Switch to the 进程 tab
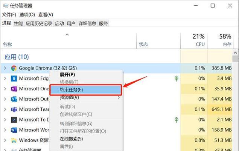This screenshot has width=239, height=151. (6, 23)
